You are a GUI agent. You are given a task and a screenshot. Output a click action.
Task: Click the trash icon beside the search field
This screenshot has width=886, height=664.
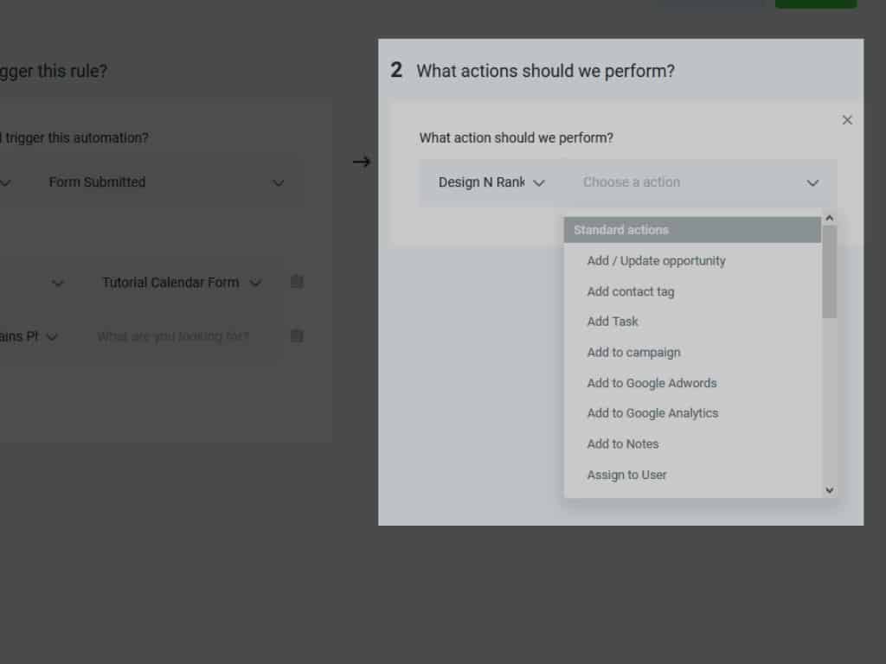(x=297, y=335)
